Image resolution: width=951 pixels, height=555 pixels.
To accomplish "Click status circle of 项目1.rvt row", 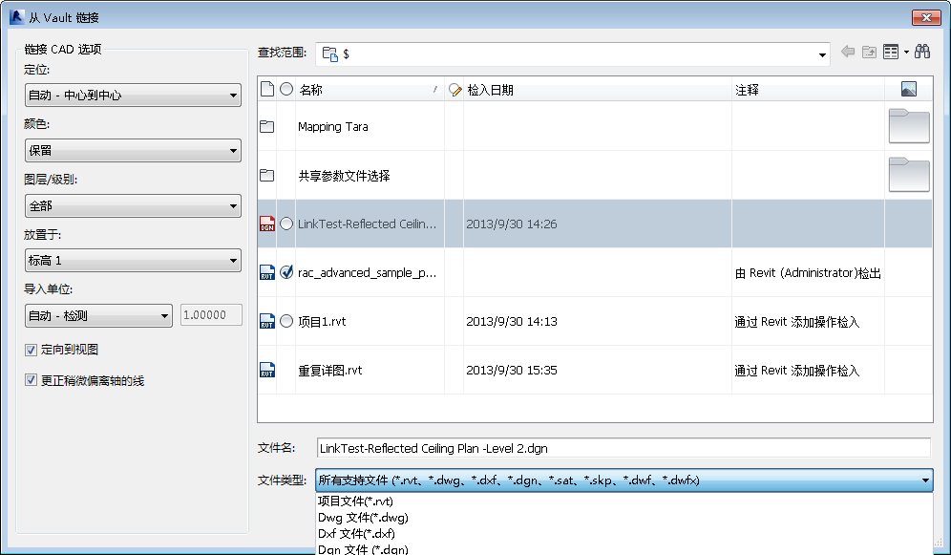I will (286, 321).
